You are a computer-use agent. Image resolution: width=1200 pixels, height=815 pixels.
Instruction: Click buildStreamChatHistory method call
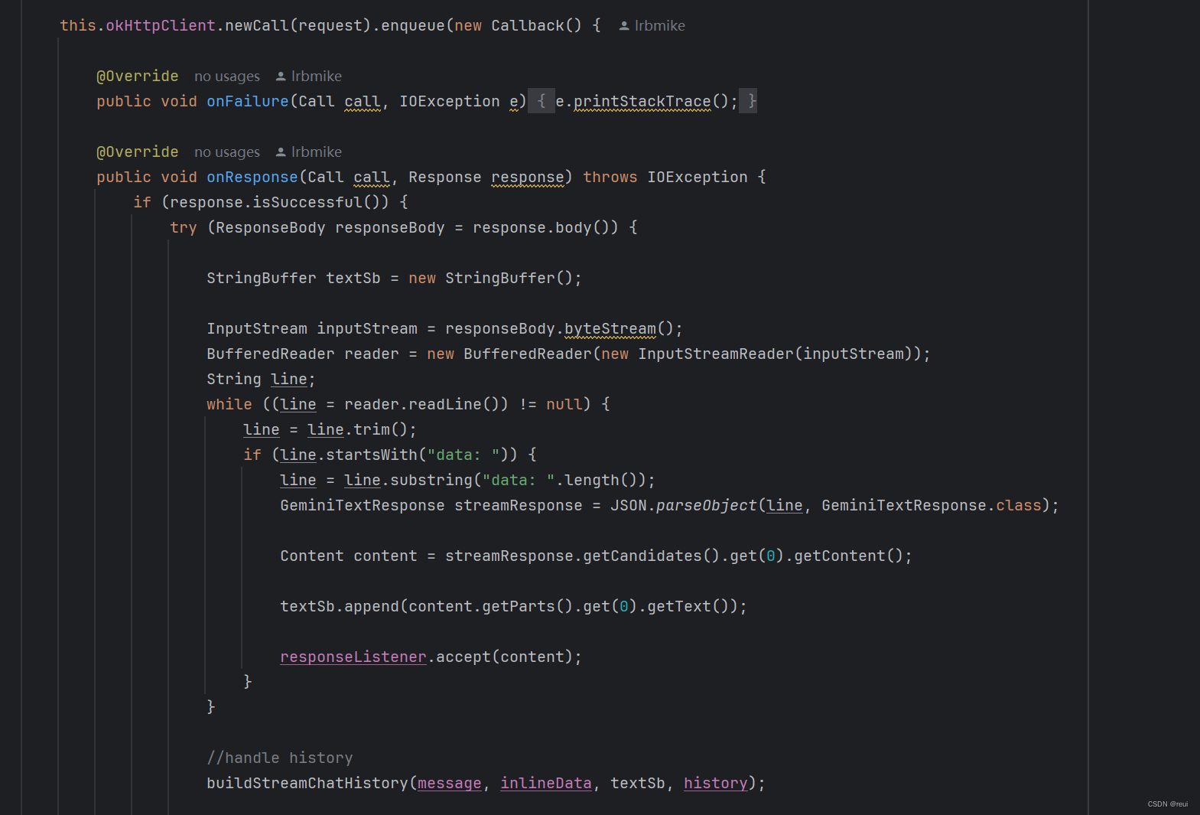coord(307,784)
